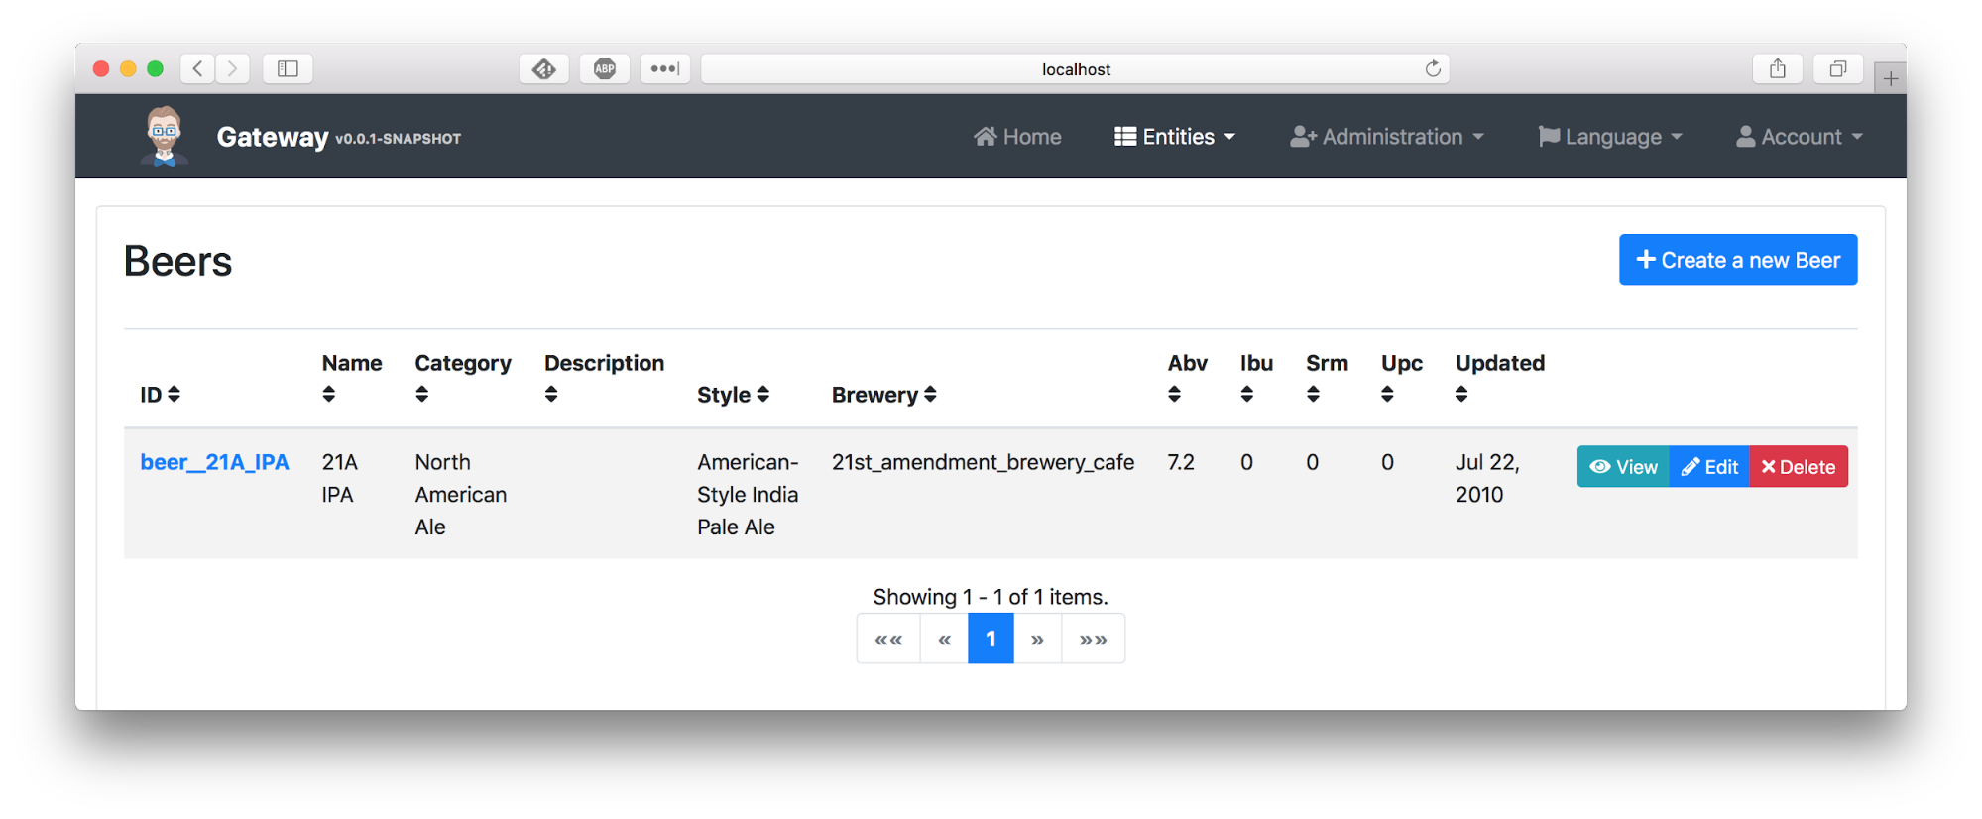This screenshot has height=819, width=1982.
Task: Click the AdBlock Plus extension icon
Action: pos(604,68)
